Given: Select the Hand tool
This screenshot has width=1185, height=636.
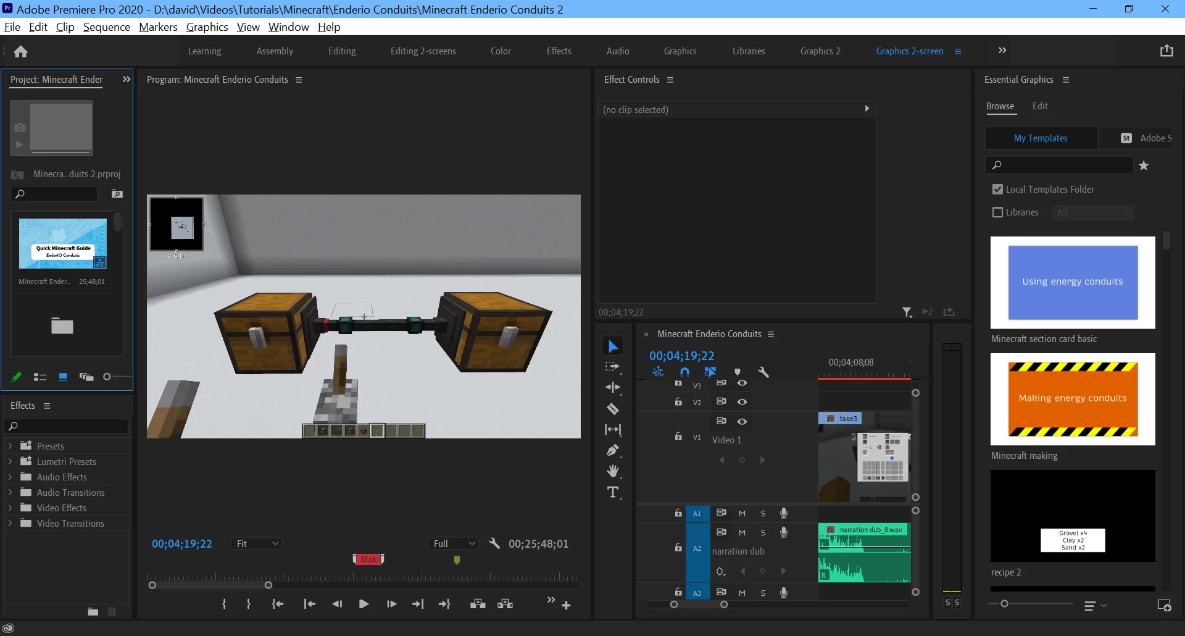Looking at the screenshot, I should pyautogui.click(x=612, y=471).
